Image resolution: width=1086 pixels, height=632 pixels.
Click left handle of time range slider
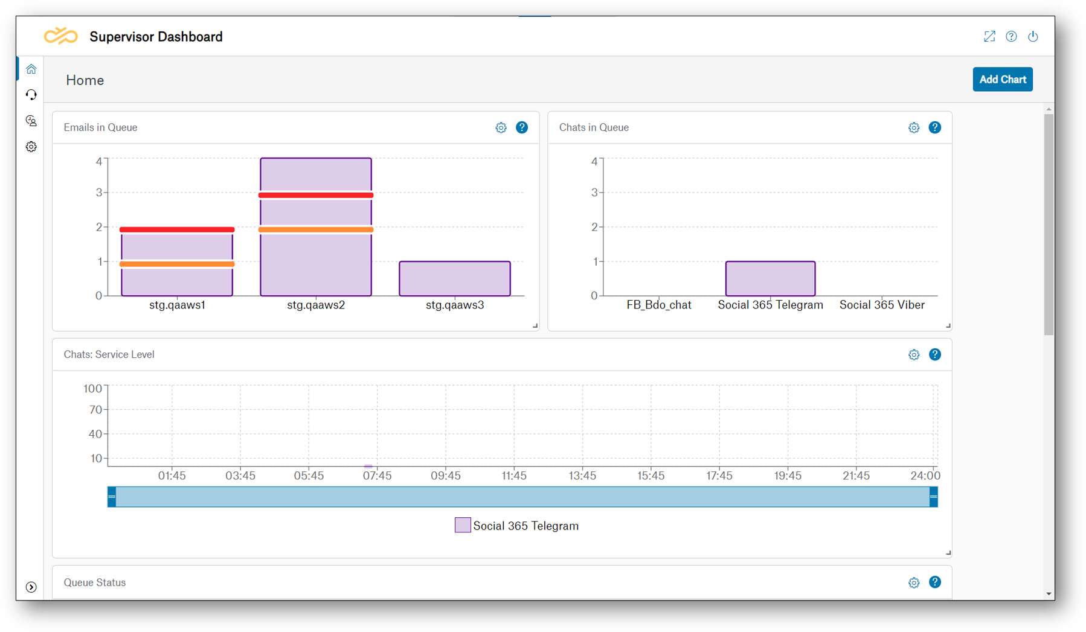pos(112,497)
